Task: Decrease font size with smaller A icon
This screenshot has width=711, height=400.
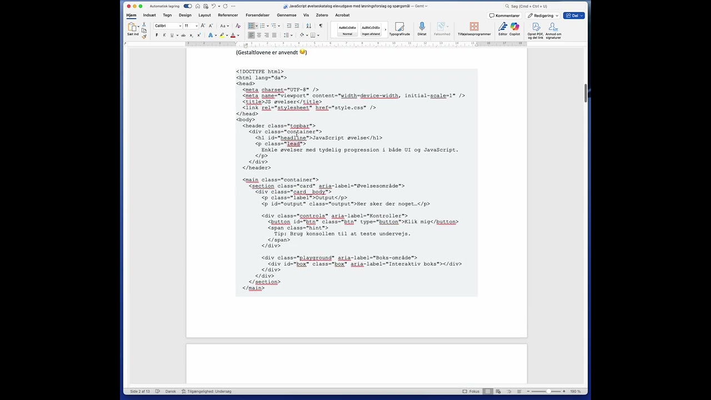Action: click(211, 26)
